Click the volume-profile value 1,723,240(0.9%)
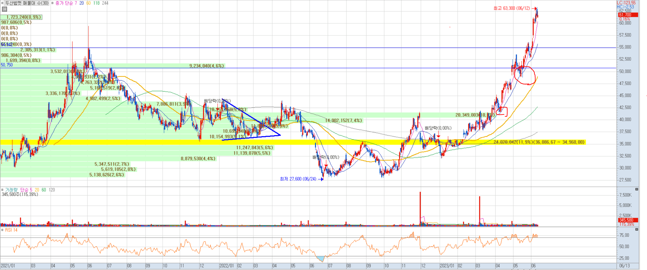 [24, 17]
